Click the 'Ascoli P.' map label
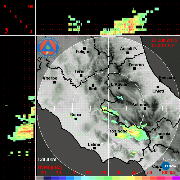Viewport: 180px width, 180px height. pos(129,49)
